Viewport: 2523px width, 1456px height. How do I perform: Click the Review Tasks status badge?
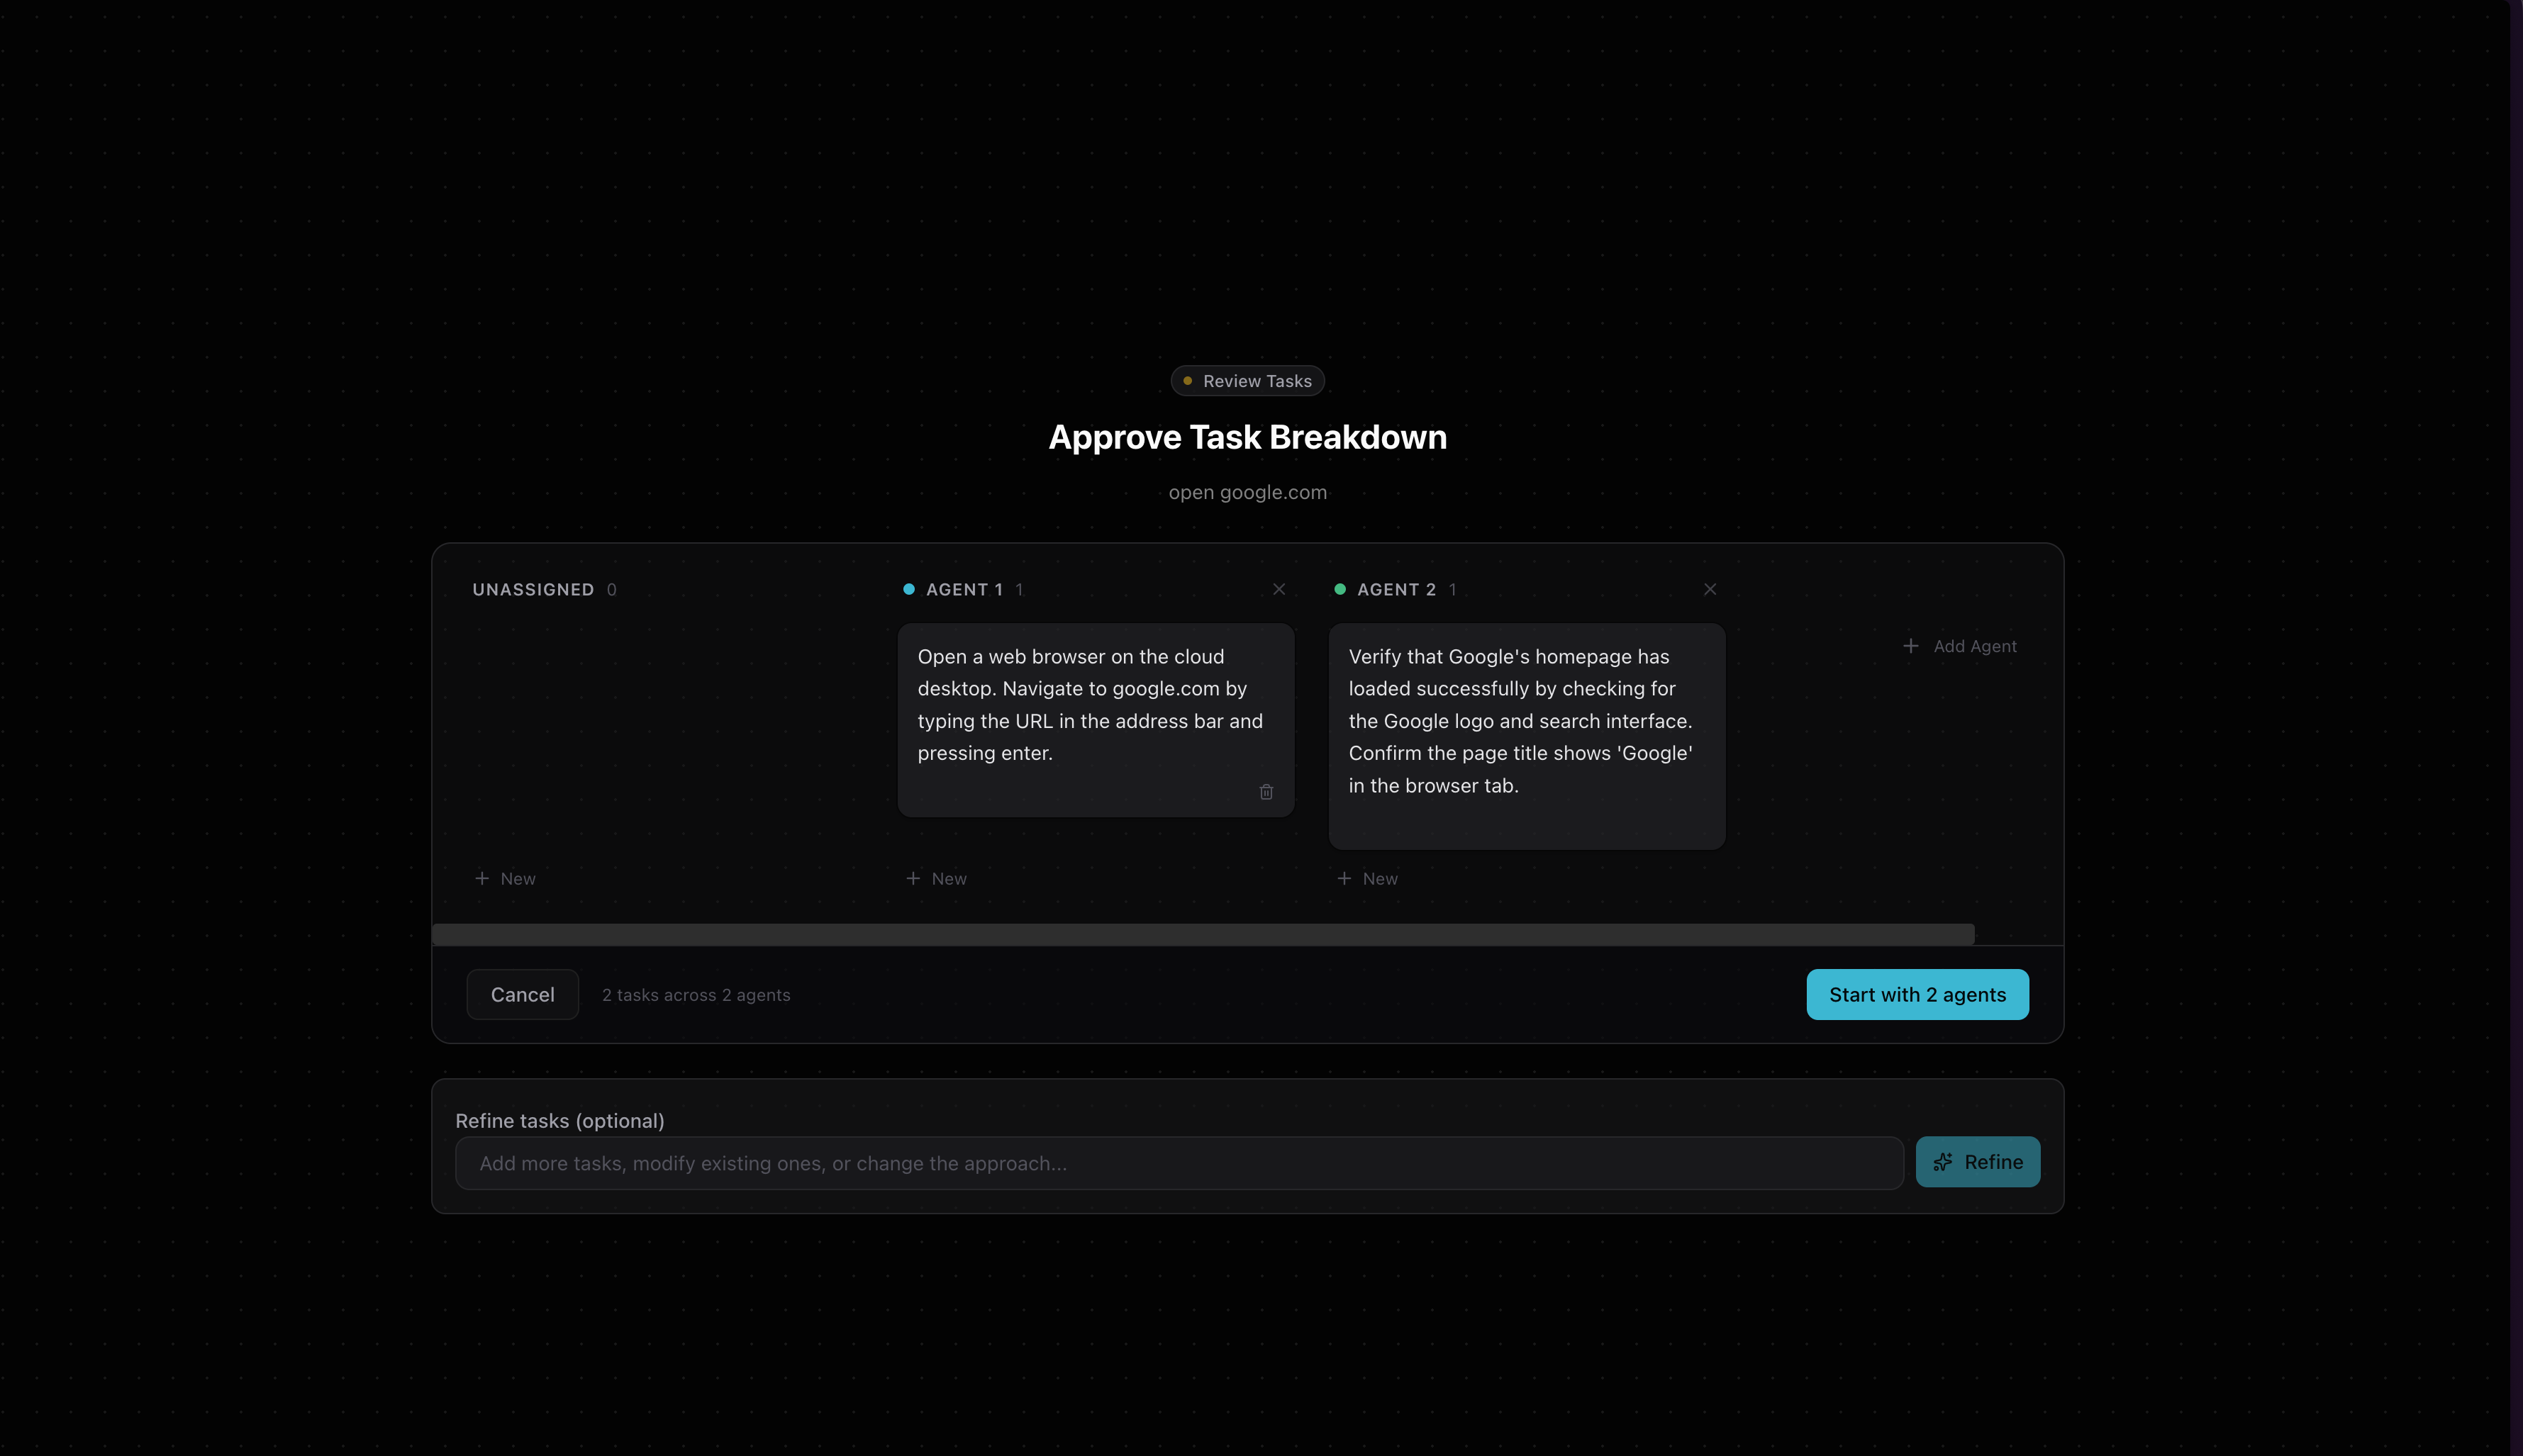pos(1247,381)
